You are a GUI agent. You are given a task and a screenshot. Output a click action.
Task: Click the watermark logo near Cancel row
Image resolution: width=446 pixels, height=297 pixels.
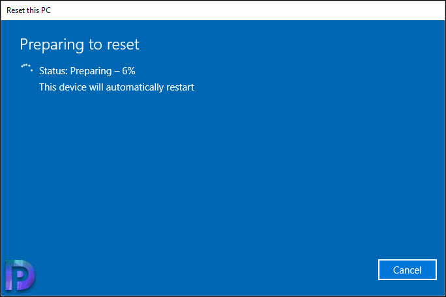[20, 275]
